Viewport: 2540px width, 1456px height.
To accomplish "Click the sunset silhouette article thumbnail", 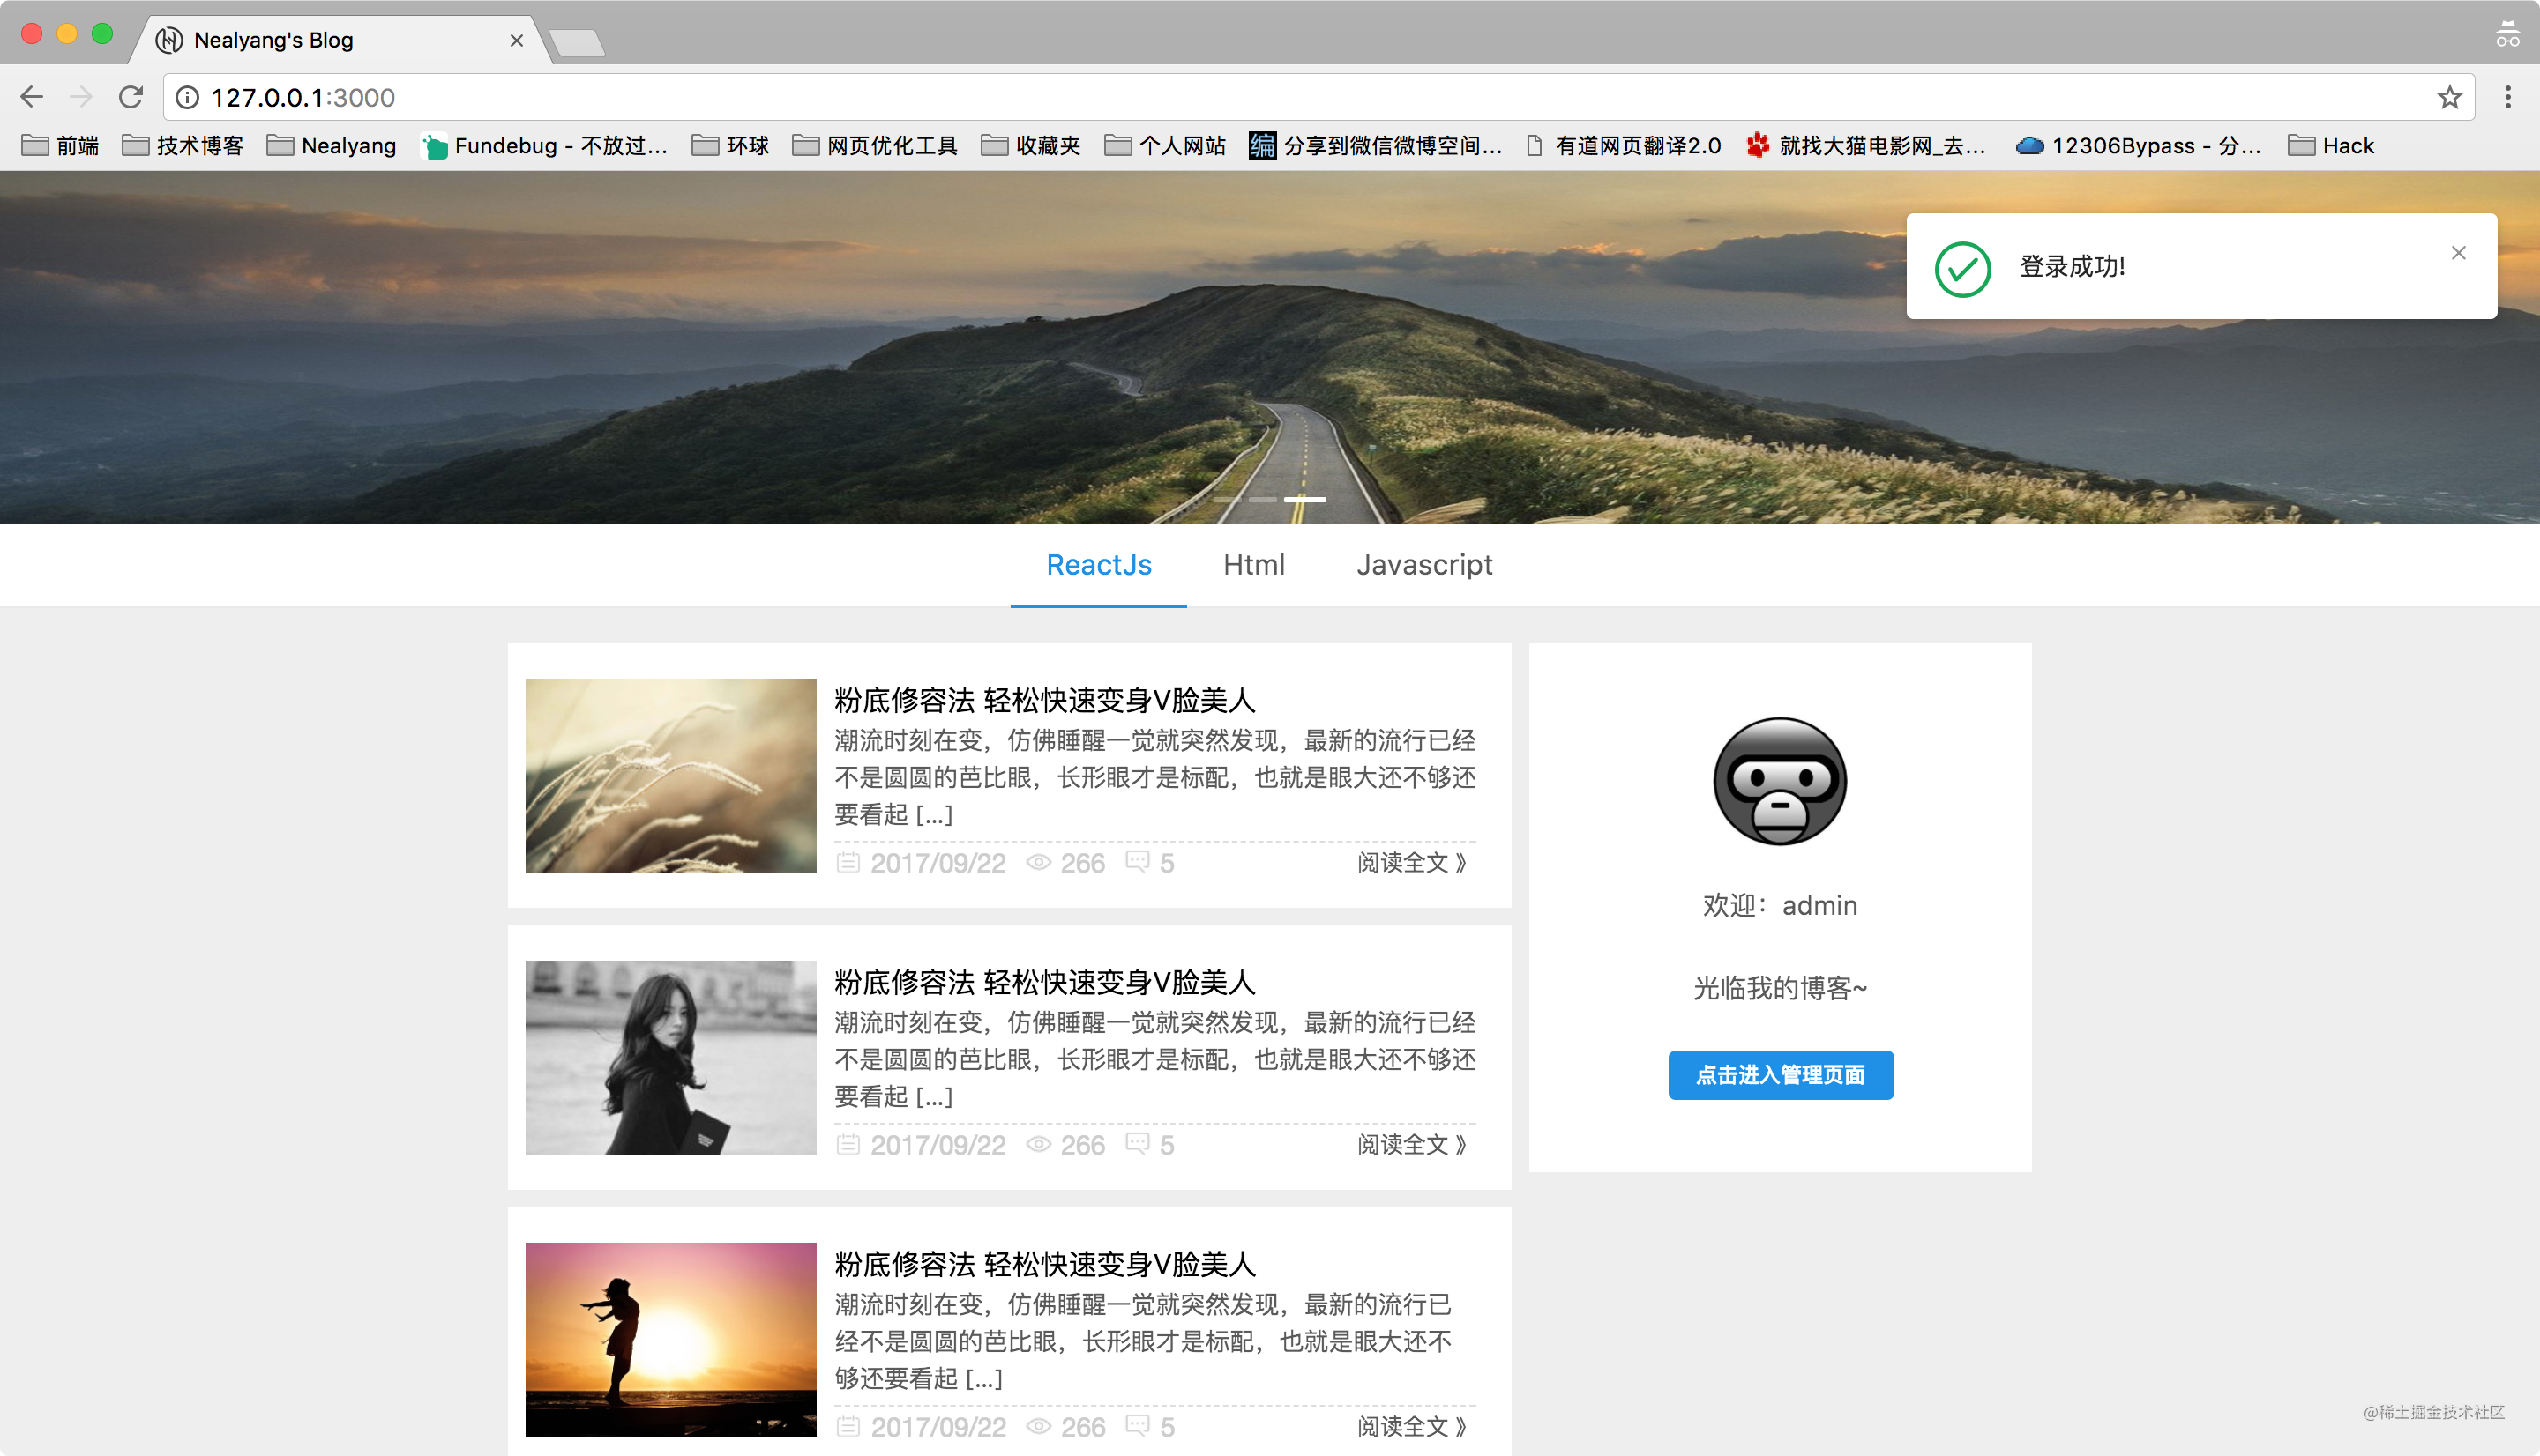I will click(x=670, y=1339).
